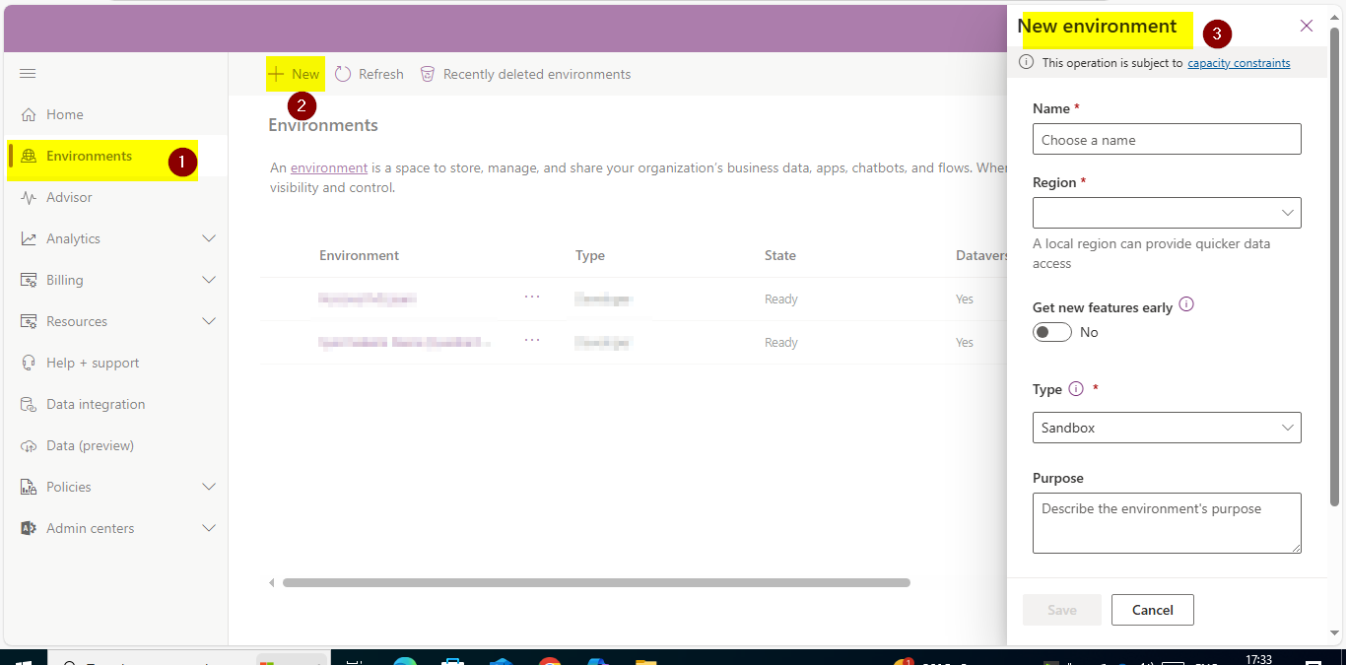Click the Save button
1346x665 pixels.
coord(1062,610)
